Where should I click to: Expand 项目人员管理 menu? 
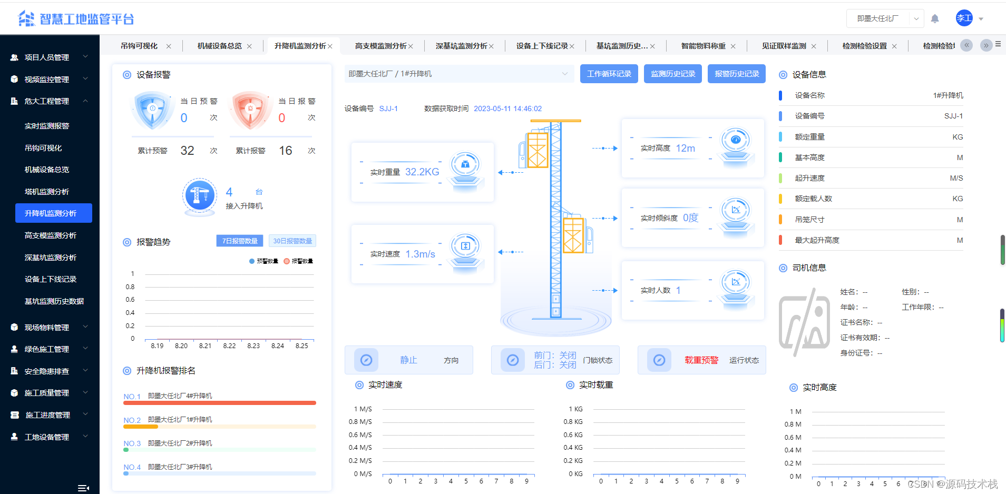(85, 57)
